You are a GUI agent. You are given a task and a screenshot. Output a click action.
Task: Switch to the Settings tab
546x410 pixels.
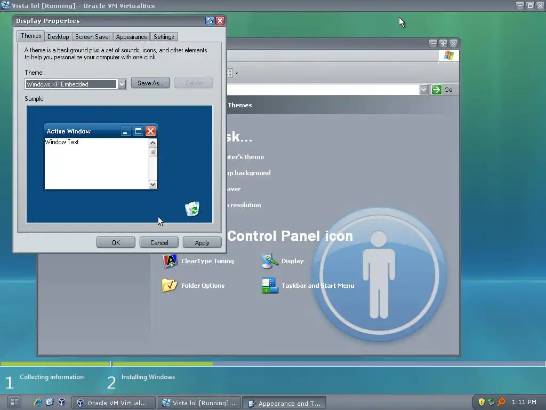164,37
